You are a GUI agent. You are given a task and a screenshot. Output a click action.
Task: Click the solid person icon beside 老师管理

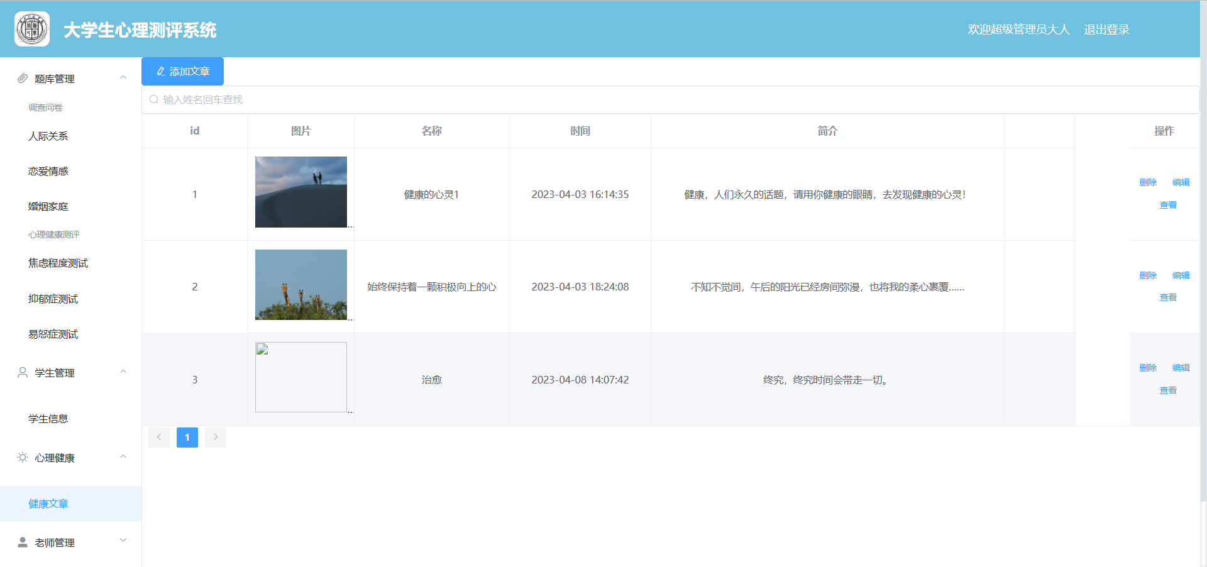click(23, 542)
